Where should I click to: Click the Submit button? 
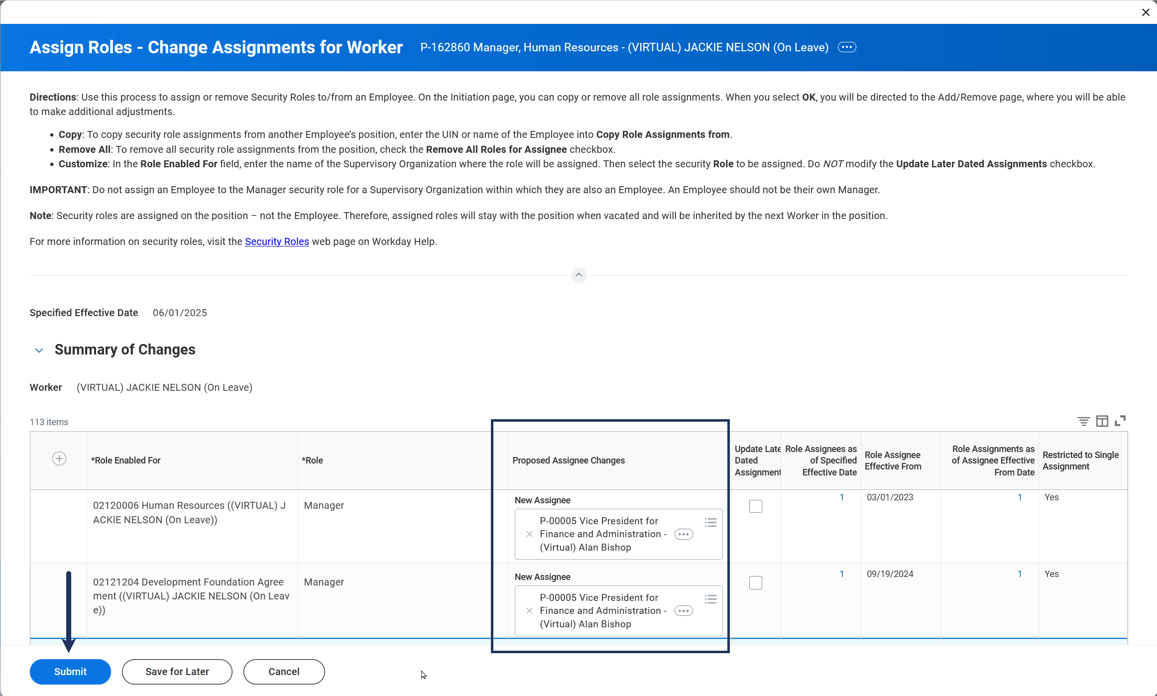pos(70,672)
